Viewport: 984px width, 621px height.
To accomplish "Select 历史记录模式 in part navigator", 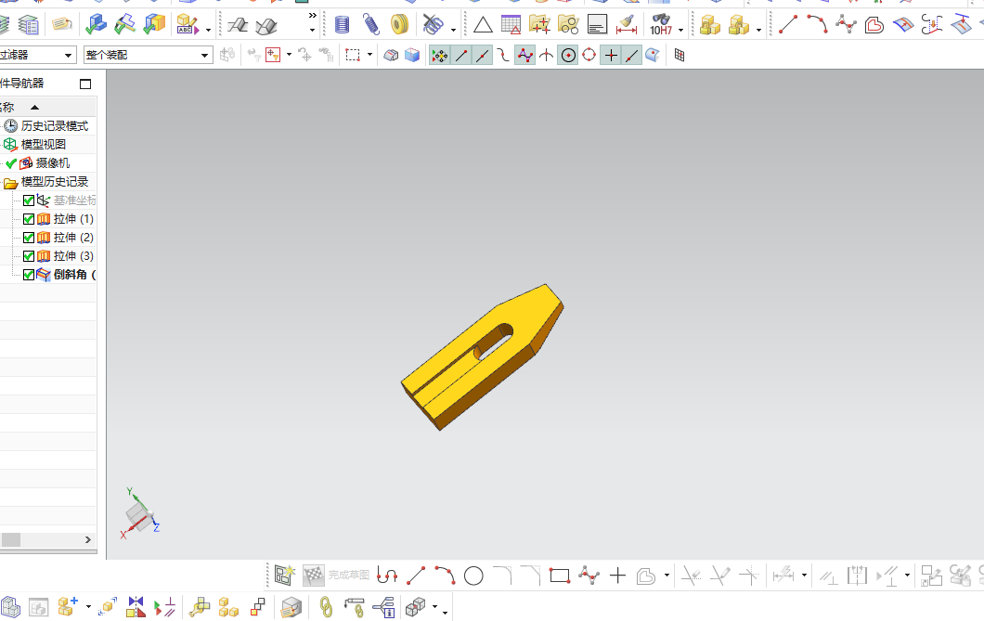I will 55,126.
